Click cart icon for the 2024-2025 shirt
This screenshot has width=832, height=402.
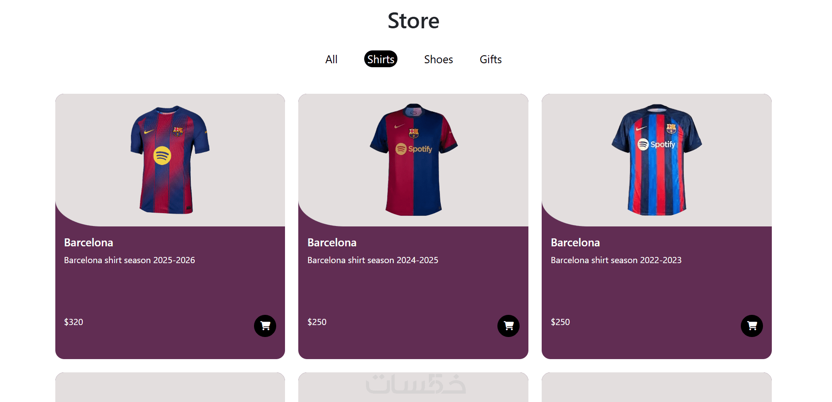508,326
